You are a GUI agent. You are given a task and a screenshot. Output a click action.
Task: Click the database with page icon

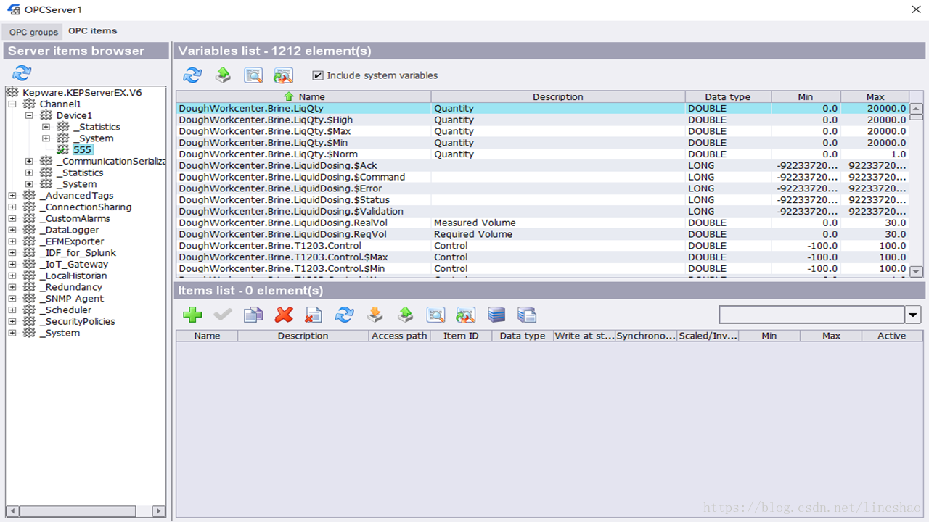[x=527, y=315]
